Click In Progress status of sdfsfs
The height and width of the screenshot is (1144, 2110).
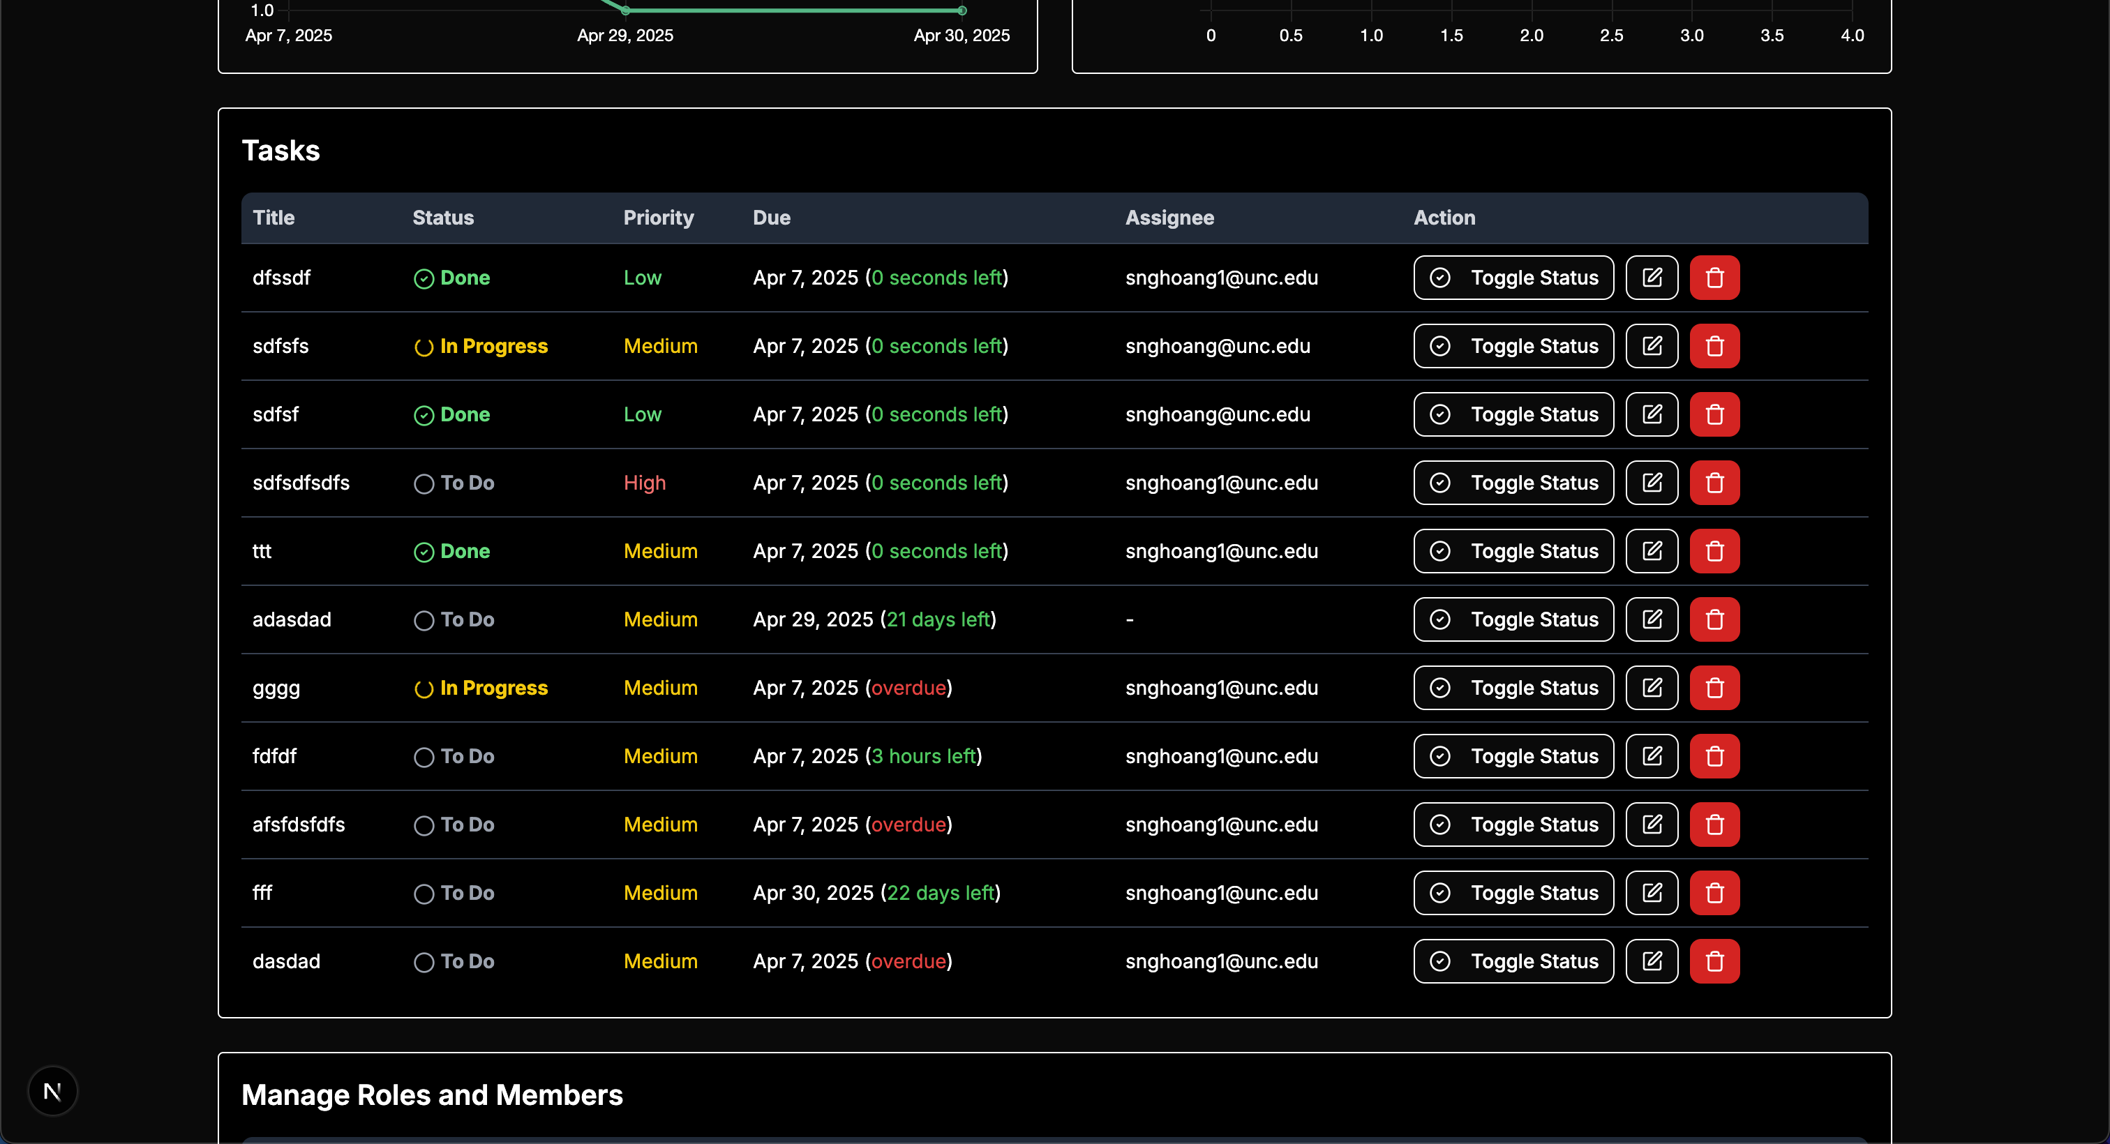coord(481,345)
